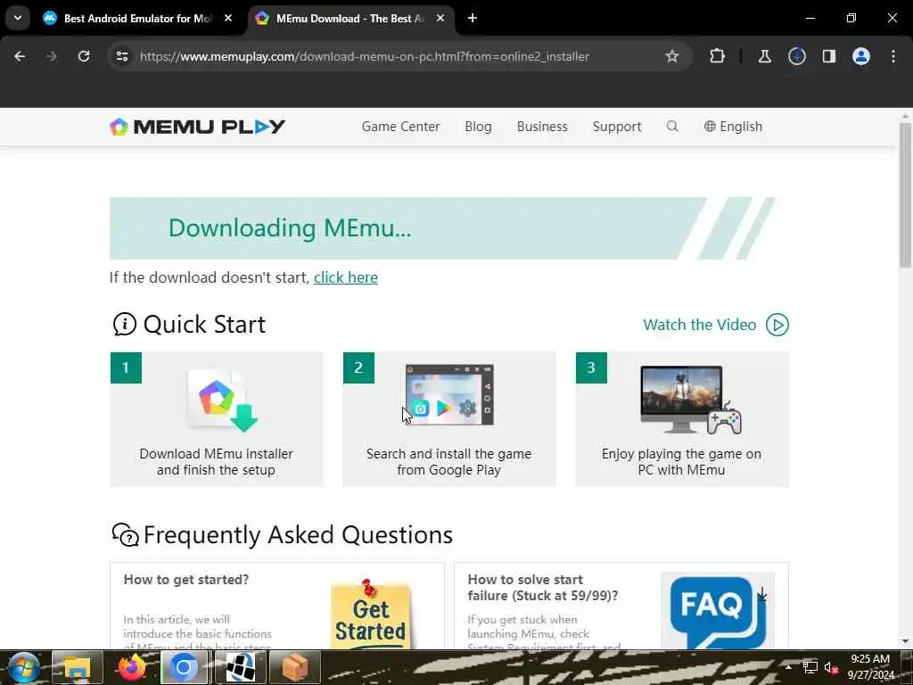Click the FAQ speech bubble image
The image size is (913, 685).
pyautogui.click(x=718, y=612)
